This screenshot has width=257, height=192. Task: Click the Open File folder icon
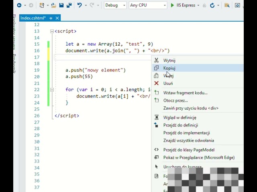pyautogui.click(x=53, y=5)
